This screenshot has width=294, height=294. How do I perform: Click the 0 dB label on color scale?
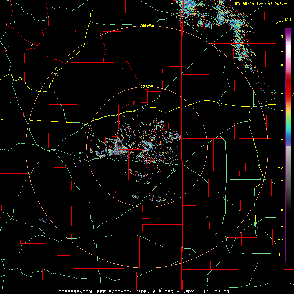tap(282, 139)
